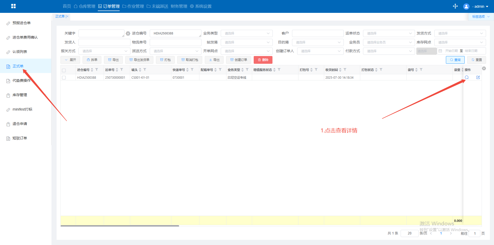Open 仓库管理 in the top menu

coord(85,6)
